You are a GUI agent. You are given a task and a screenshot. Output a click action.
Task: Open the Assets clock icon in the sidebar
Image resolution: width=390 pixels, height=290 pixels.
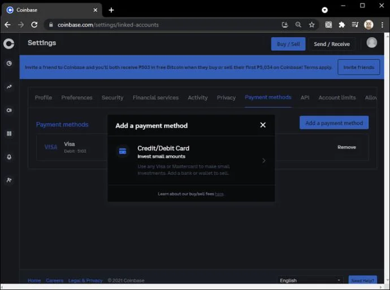[x=9, y=63]
